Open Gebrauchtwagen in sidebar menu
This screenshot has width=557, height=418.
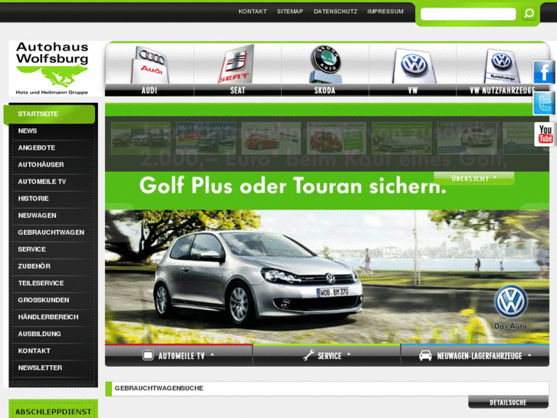click(54, 232)
